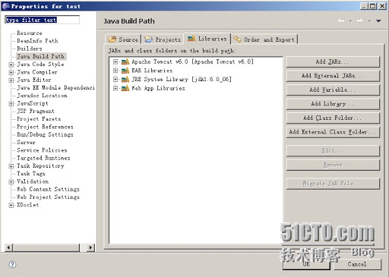The height and width of the screenshot is (277, 389).
Task: Select Java EE Module Dependencies item
Action: 55,87
